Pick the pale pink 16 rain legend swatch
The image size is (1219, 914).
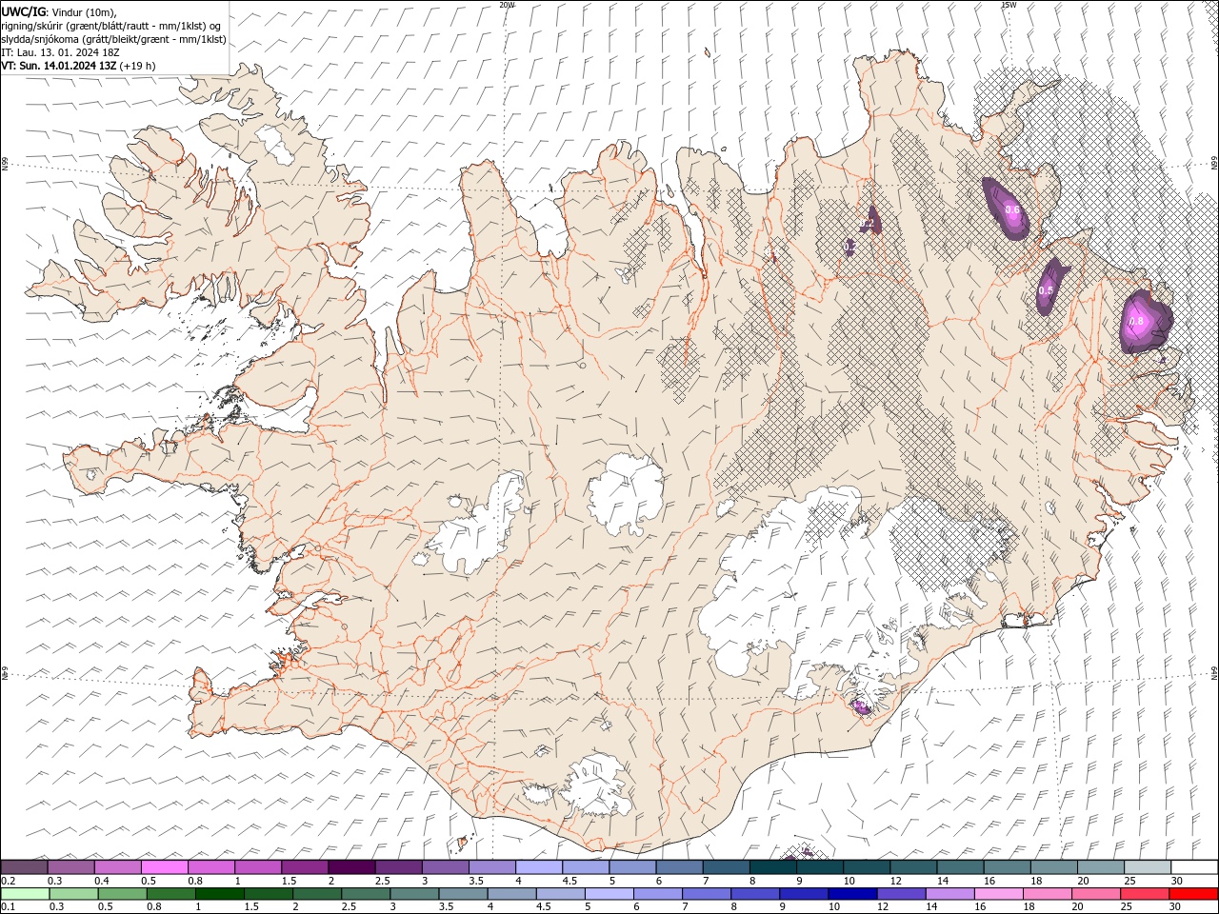[x=998, y=894]
